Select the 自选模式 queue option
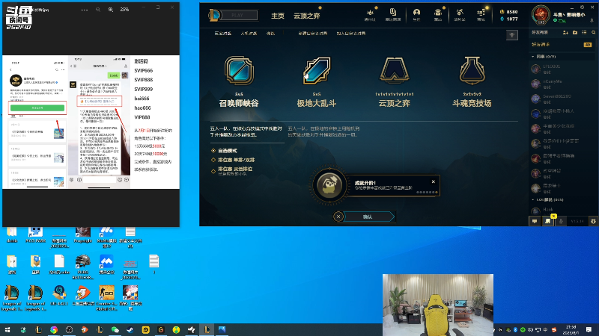This screenshot has height=336, width=599. (224, 151)
